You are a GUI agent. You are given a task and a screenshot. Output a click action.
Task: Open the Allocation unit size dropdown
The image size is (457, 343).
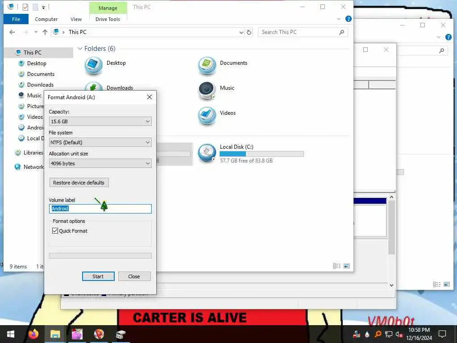[x=100, y=163]
